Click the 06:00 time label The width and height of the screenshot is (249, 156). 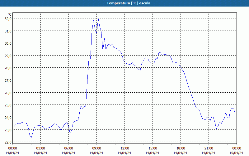68,149
